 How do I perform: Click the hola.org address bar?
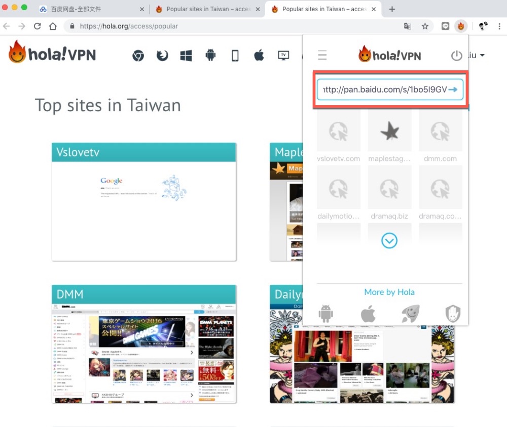pos(233,26)
